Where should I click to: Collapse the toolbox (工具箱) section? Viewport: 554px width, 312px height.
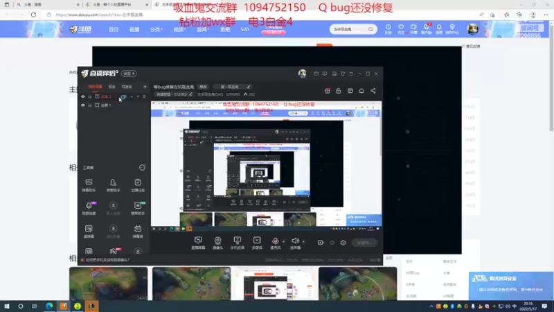point(142,167)
